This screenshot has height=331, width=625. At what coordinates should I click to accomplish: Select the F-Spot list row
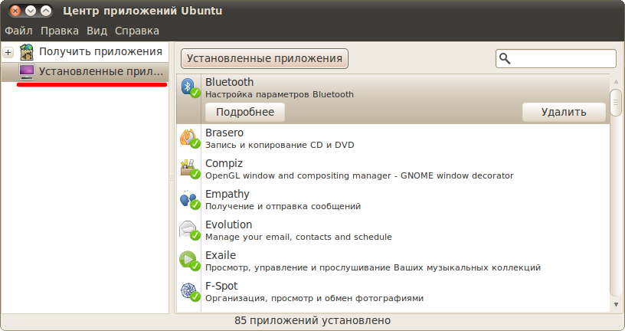point(393,292)
